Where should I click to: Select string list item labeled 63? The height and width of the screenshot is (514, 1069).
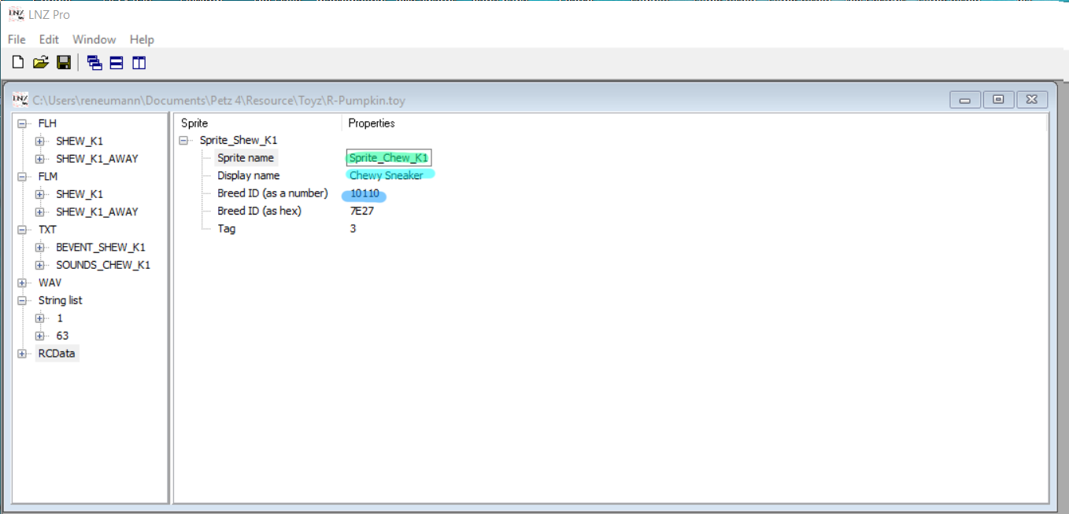62,336
